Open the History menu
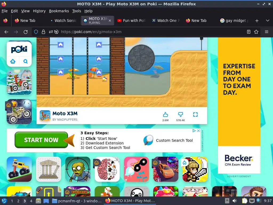 39,11
